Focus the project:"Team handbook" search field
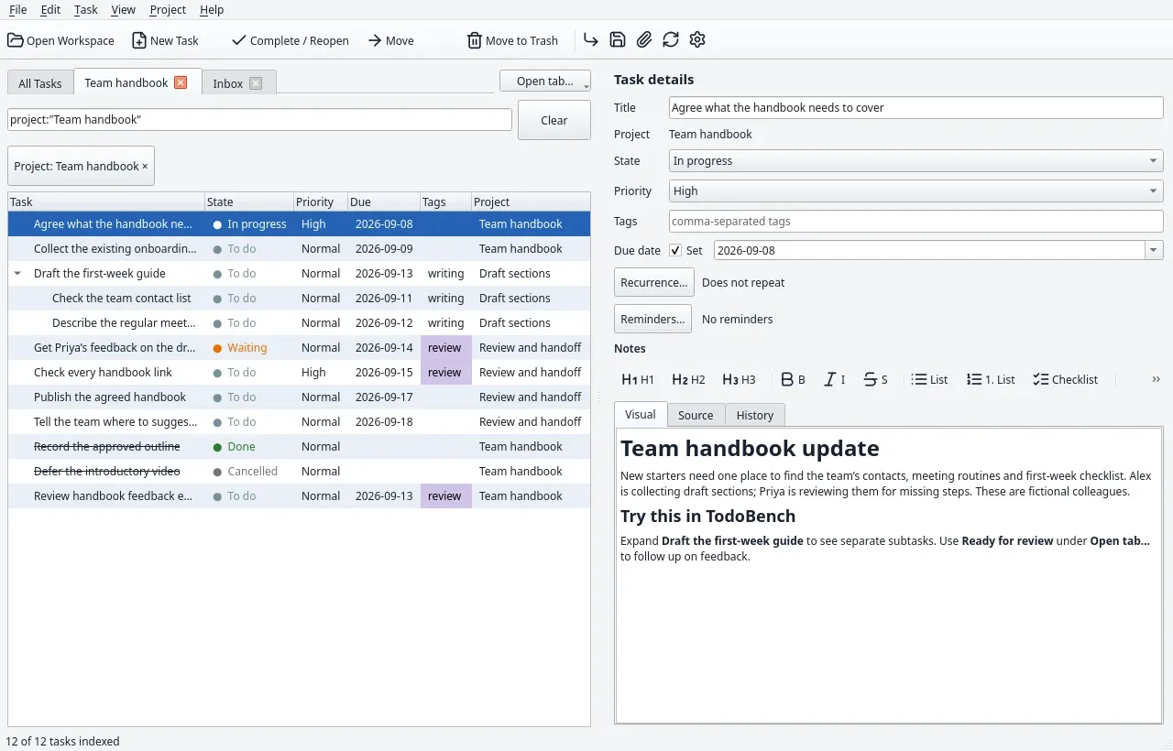 point(259,120)
